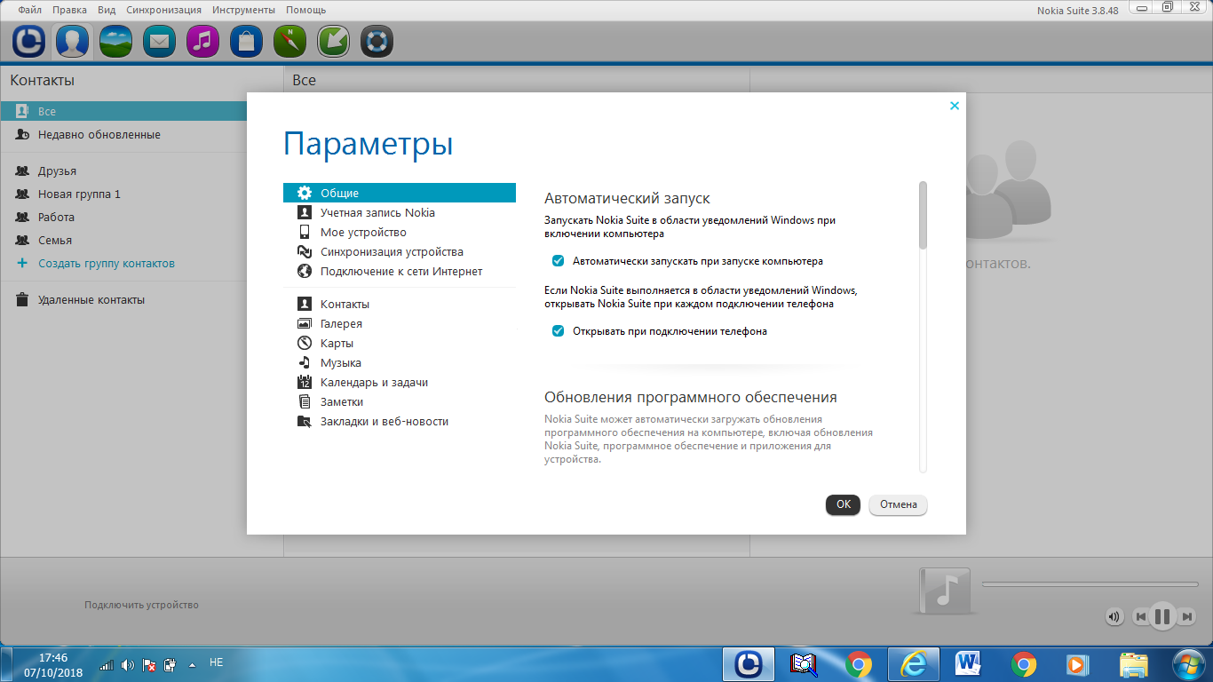1213x682 pixels.
Task: Select the Общие settings category
Action: pyautogui.click(x=400, y=193)
